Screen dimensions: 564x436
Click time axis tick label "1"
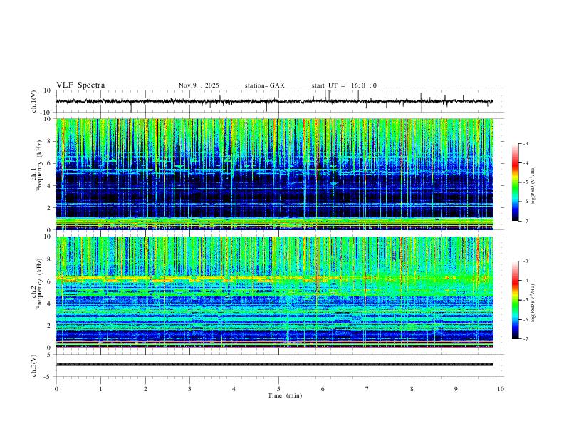coord(100,389)
